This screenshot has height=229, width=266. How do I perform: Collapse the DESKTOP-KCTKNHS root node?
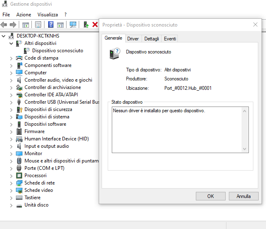coord(4,36)
